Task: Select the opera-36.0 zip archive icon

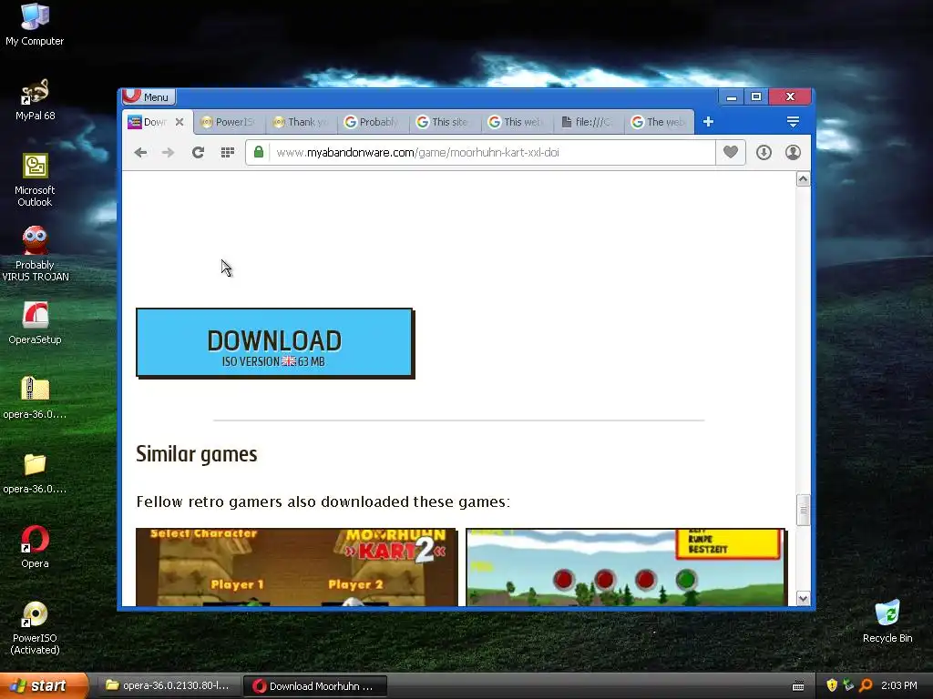Action: point(35,398)
